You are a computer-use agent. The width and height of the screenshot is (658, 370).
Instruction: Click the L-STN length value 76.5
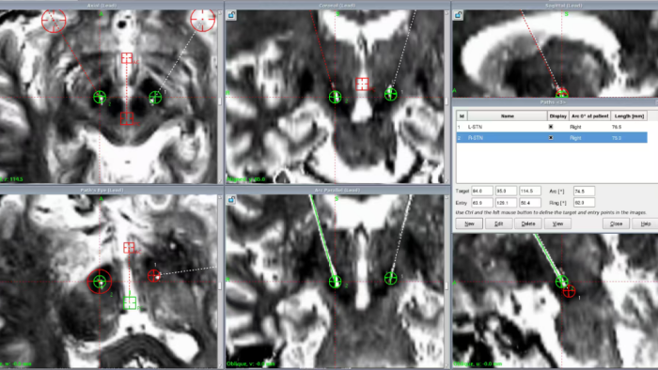tap(617, 127)
